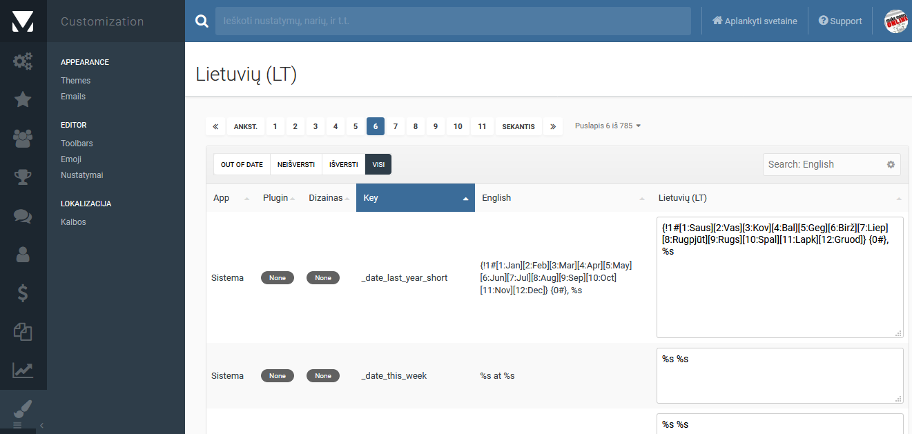
Task: Click the gears System icon in sidebar
Action: 23,61
